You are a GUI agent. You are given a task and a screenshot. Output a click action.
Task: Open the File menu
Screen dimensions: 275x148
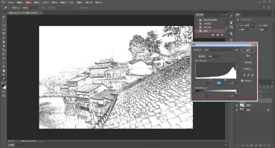(11, 2)
